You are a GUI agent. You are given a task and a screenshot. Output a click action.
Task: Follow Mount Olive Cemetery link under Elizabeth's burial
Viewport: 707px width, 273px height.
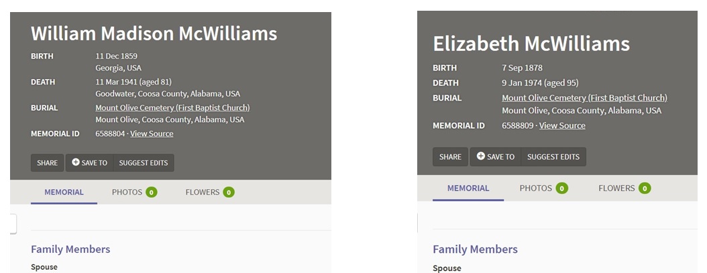coord(584,98)
